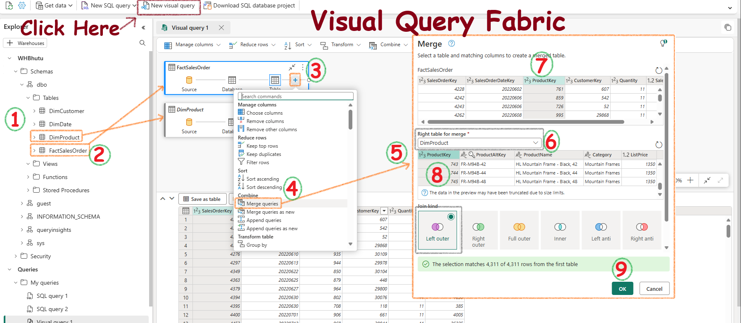Viewport: 741px width, 323px height.
Task: Select DimProduct table in Explorer
Action: [64, 137]
